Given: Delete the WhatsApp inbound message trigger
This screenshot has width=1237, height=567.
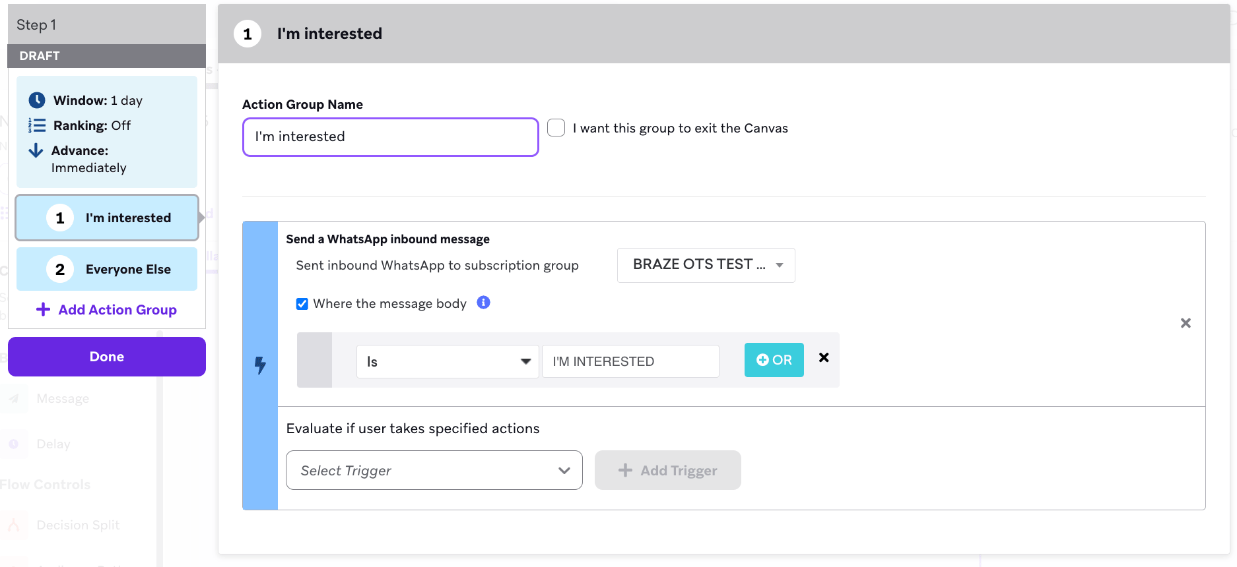Looking at the screenshot, I should pos(1186,323).
